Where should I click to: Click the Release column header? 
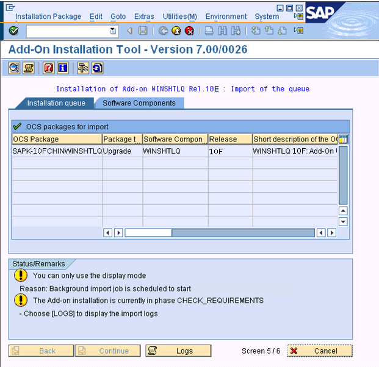[230, 139]
